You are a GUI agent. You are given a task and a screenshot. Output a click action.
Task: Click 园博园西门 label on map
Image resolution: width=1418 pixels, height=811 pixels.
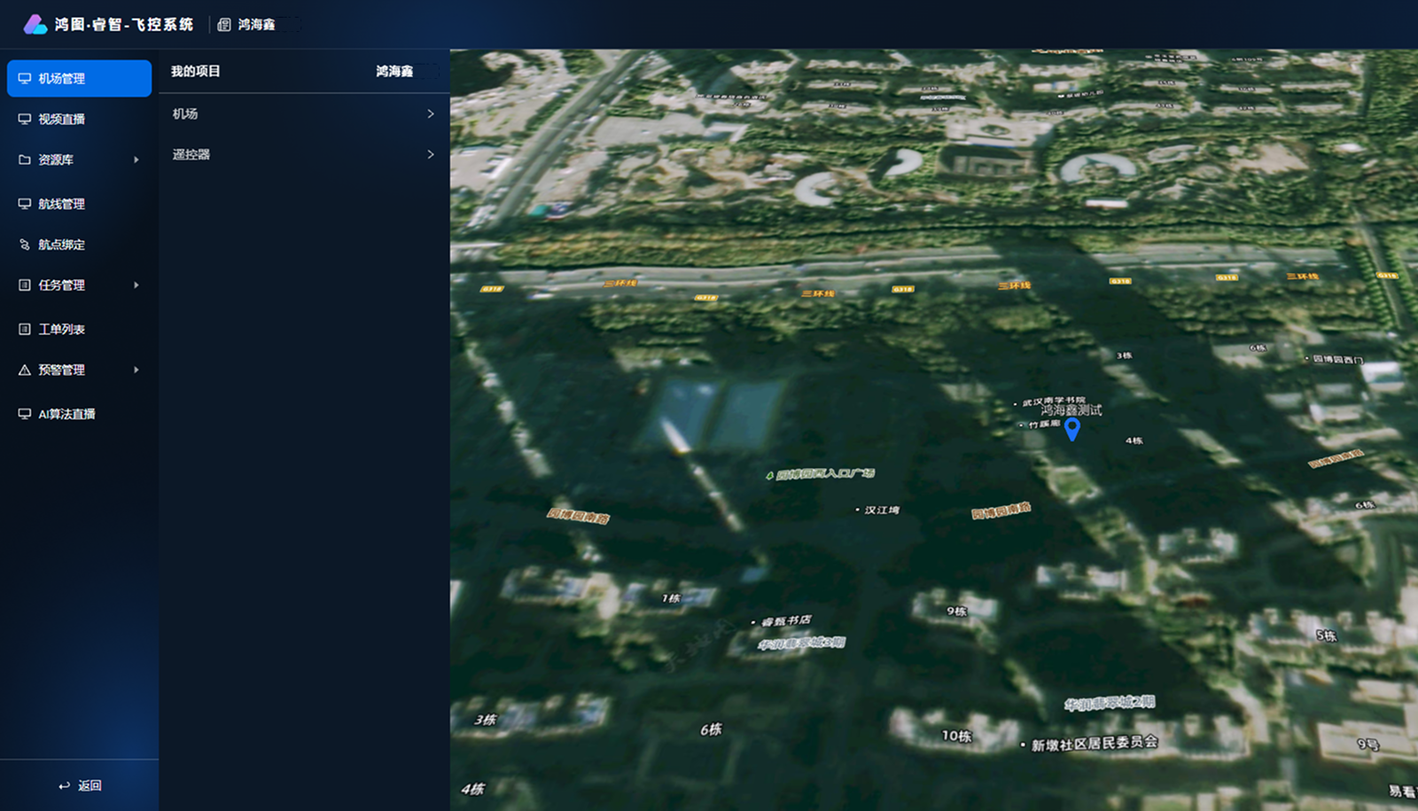coord(1338,359)
